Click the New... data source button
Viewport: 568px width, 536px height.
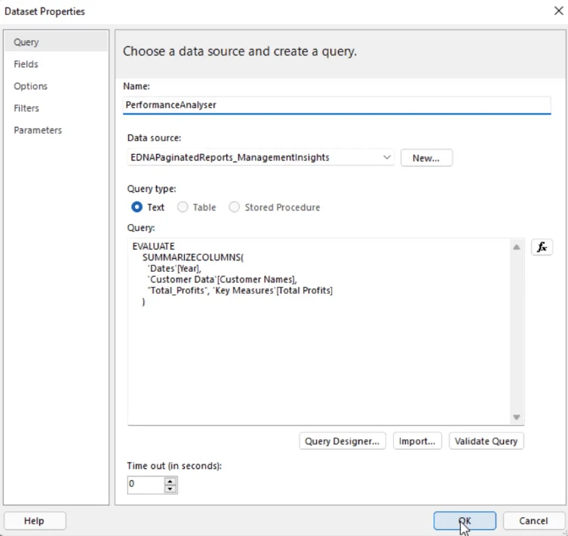pos(426,158)
